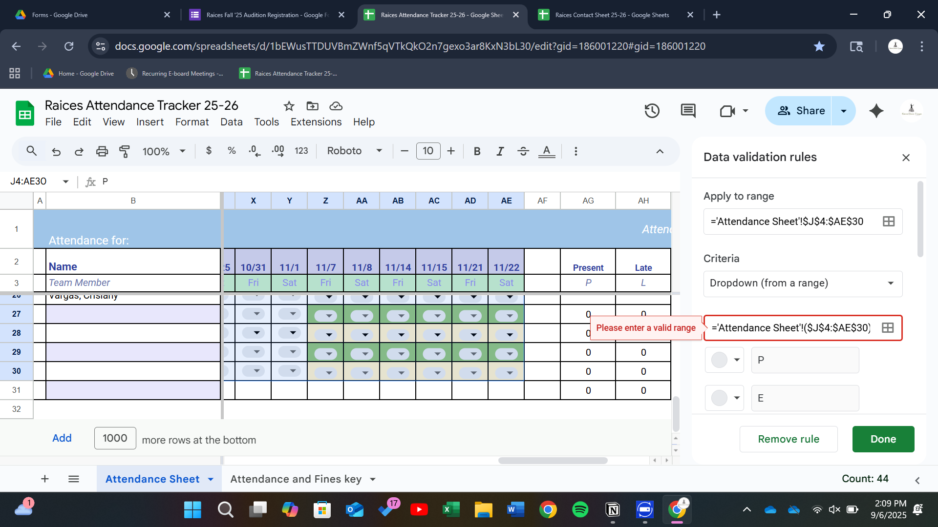Viewport: 938px width, 527px height.
Task: Open the comments panel icon
Action: [688, 111]
